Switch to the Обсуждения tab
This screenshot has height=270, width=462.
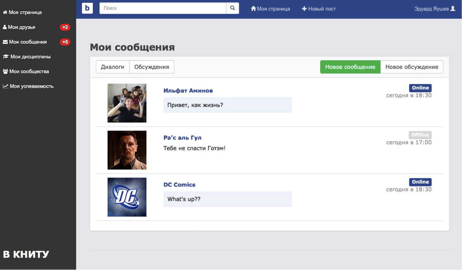(x=152, y=67)
